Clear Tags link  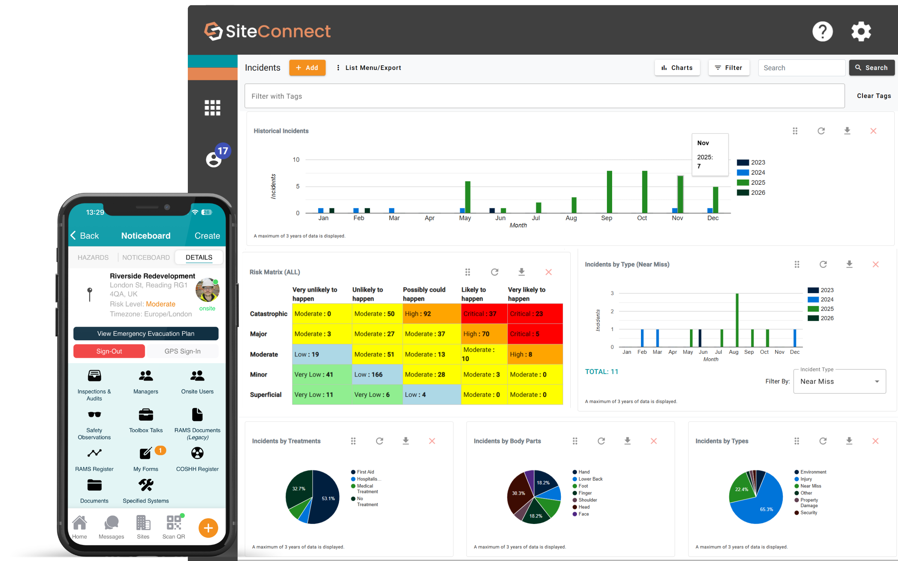[x=874, y=96]
